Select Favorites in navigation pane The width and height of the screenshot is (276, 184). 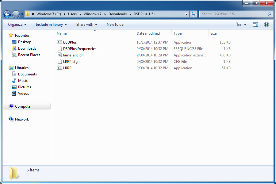pyautogui.click(x=22, y=36)
